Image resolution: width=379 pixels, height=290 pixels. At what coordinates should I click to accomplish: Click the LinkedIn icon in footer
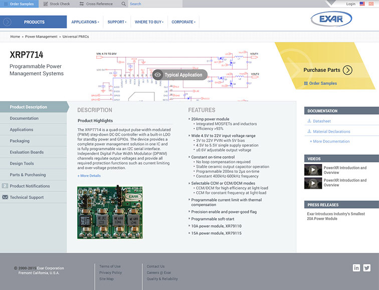click(x=356, y=268)
